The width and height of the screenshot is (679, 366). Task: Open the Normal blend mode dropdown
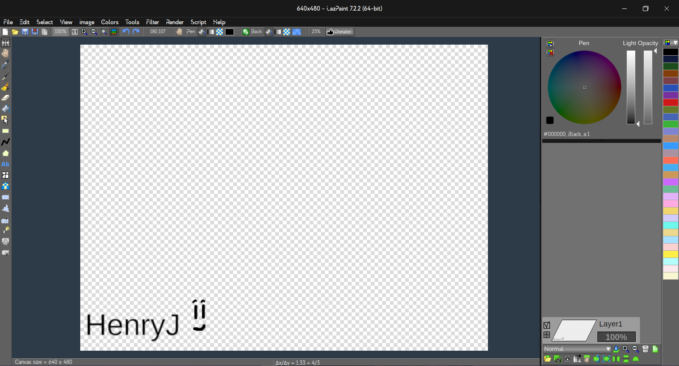pyautogui.click(x=577, y=349)
